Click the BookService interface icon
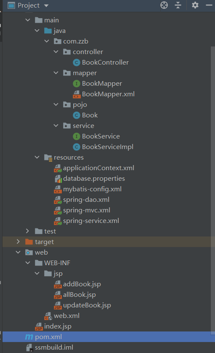 click(x=77, y=136)
